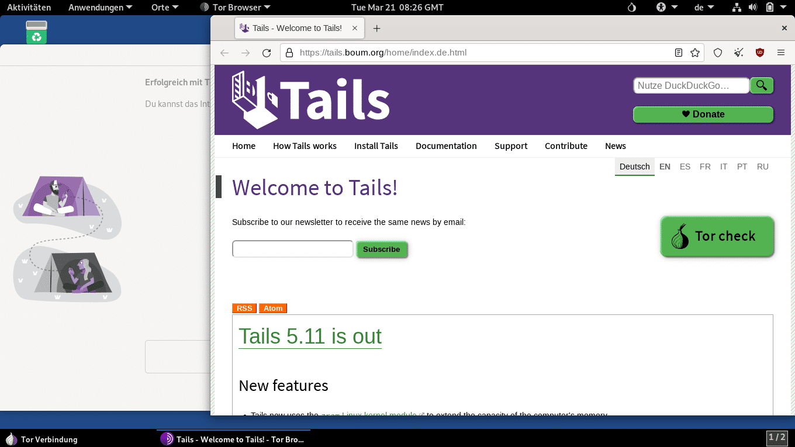Switch page language to FR

click(x=705, y=167)
